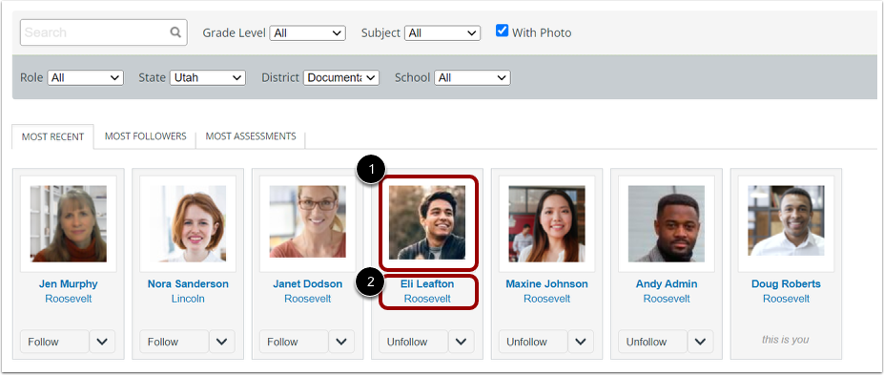
Task: Open Janet Dodson's profile name link
Action: click(x=307, y=283)
